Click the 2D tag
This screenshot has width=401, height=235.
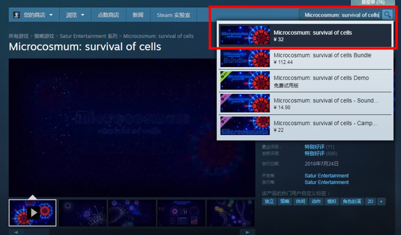click(x=370, y=202)
